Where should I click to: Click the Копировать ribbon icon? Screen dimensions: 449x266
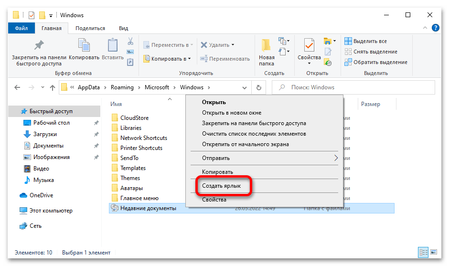pyautogui.click(x=84, y=45)
